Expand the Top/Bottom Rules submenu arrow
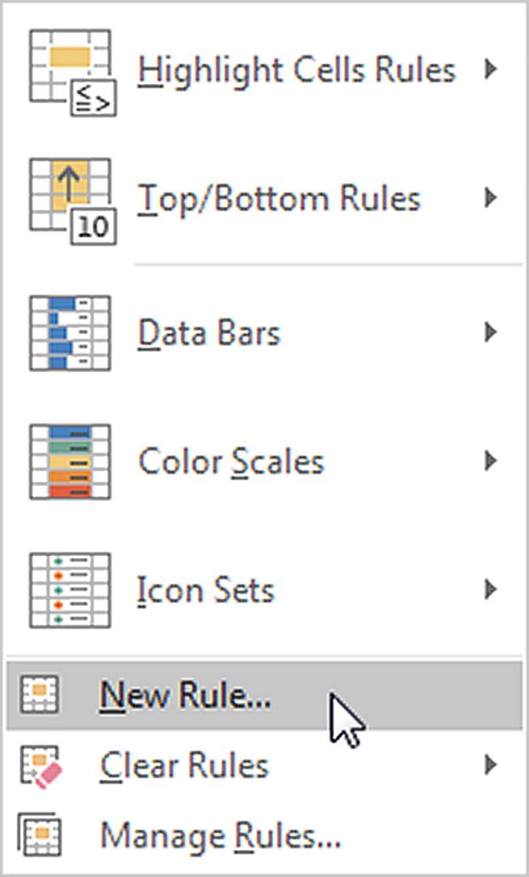This screenshot has height=877, width=529. 490,198
